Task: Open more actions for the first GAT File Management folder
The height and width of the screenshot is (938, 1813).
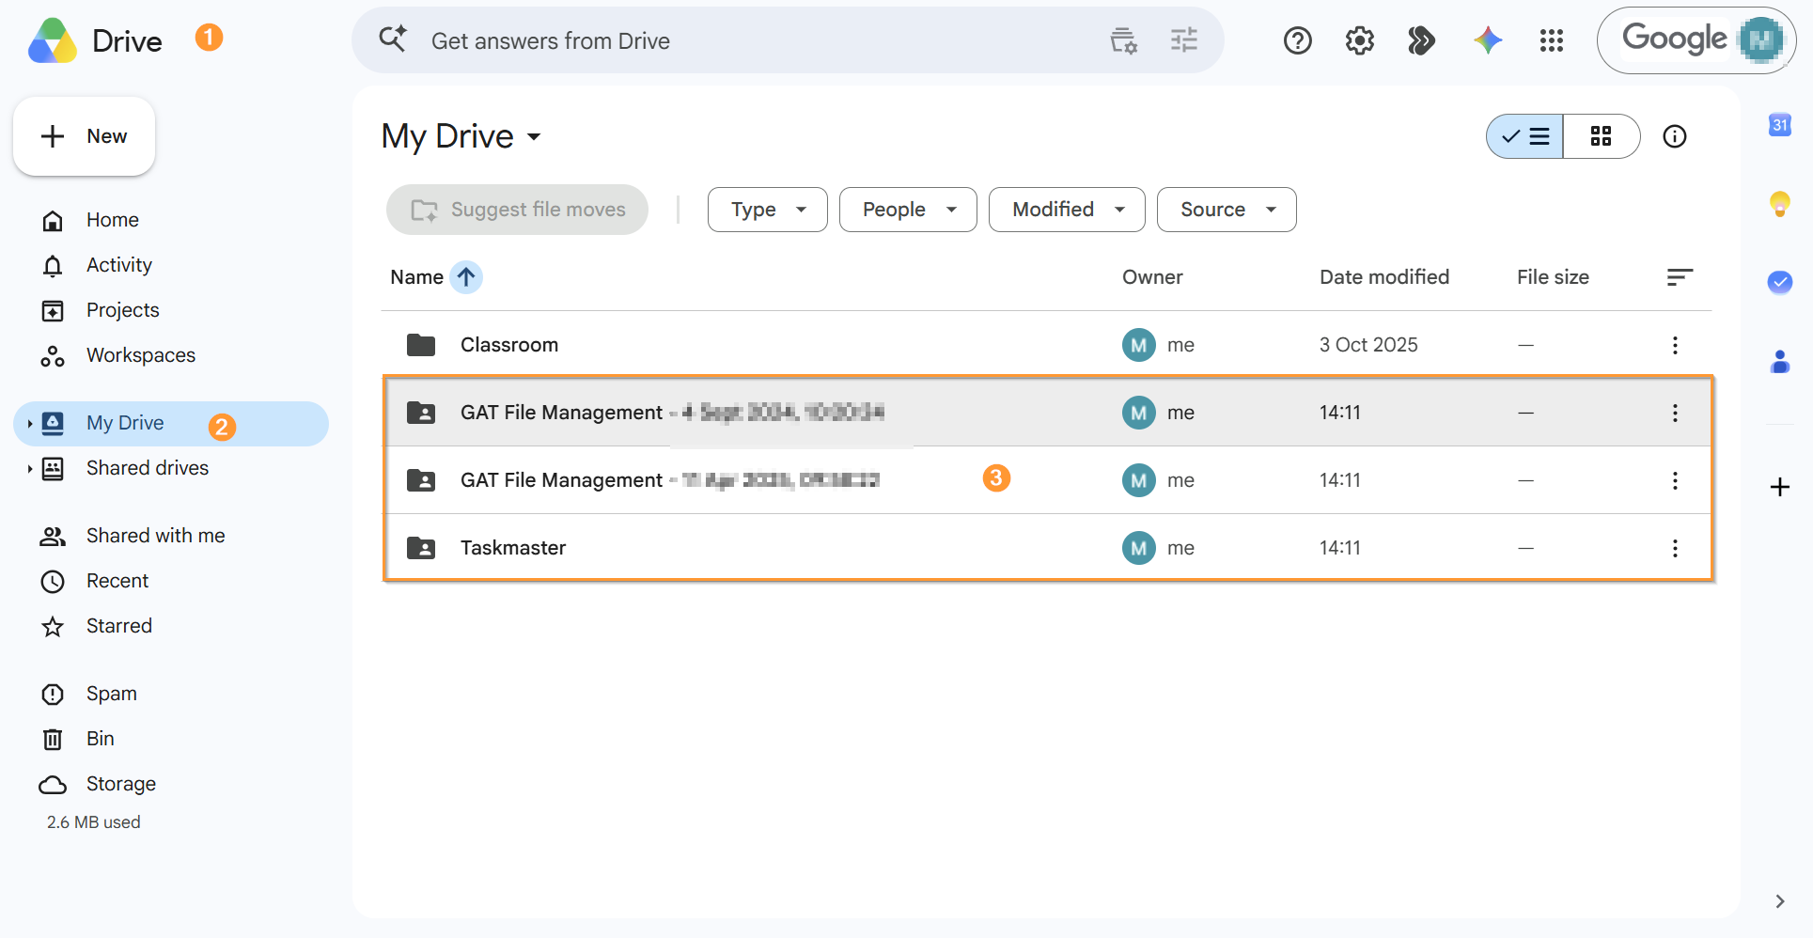Action: point(1674,413)
